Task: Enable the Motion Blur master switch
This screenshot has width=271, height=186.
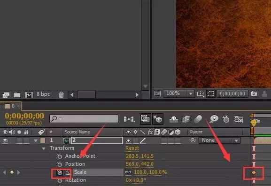Action: coord(198,119)
